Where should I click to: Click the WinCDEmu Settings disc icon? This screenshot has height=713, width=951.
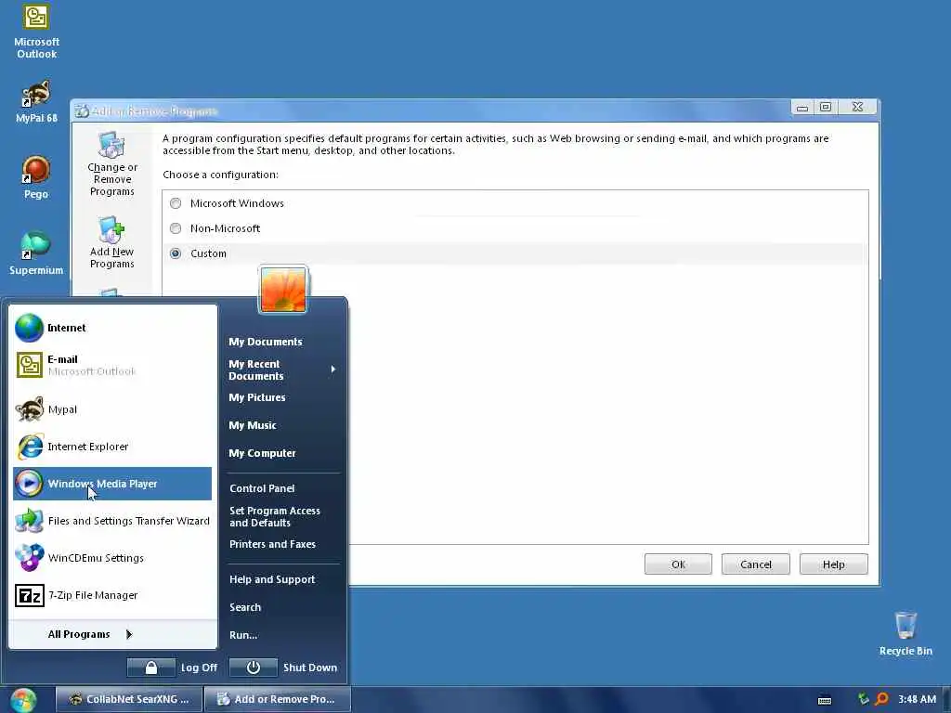pos(29,557)
